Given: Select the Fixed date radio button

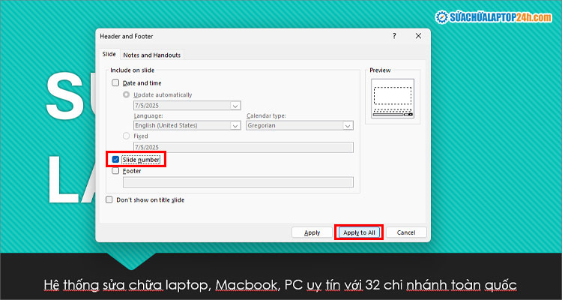Looking at the screenshot, I should click(x=126, y=136).
